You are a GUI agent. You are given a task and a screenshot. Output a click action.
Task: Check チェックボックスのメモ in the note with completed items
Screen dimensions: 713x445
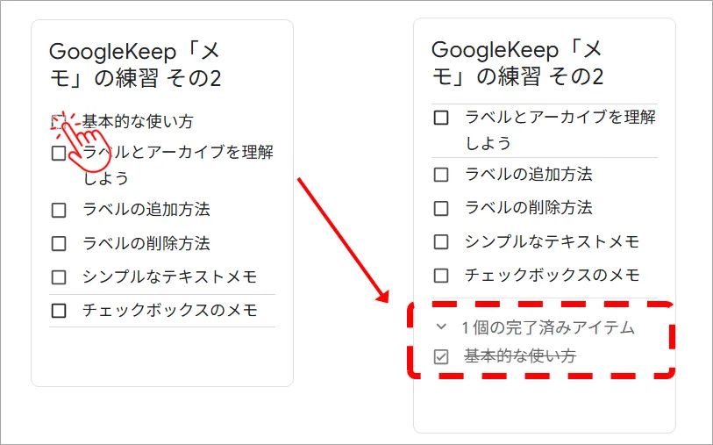pyautogui.click(x=441, y=275)
